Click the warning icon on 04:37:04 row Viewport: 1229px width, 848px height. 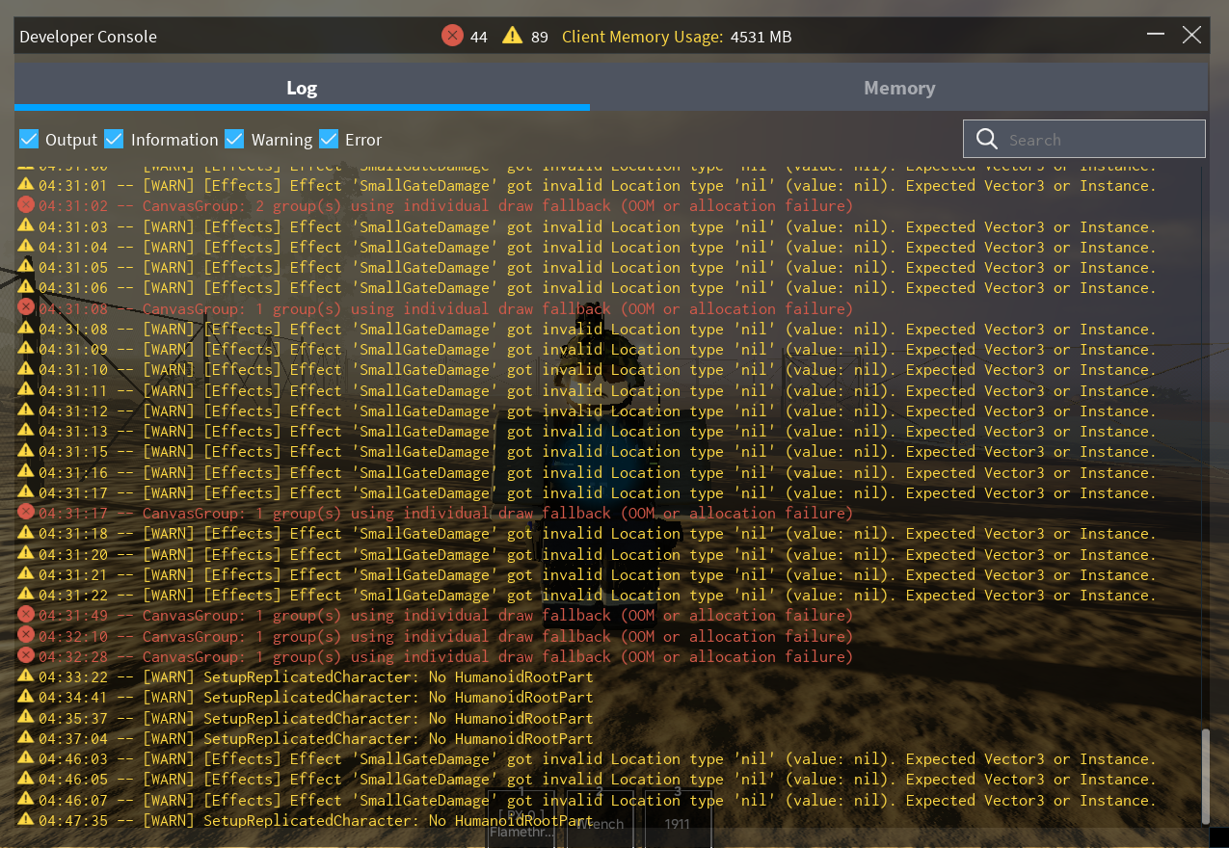tap(26, 737)
